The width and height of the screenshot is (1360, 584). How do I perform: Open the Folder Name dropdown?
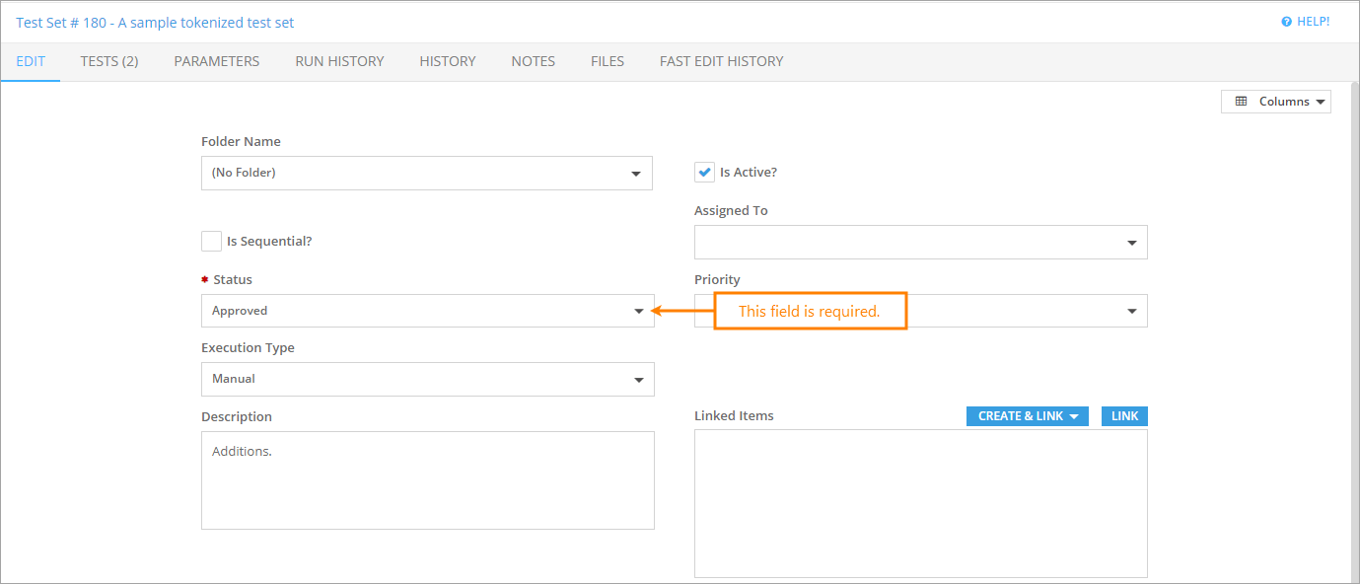427,173
